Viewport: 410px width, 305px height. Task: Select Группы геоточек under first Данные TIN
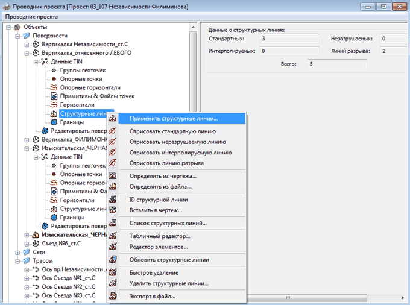click(84, 71)
